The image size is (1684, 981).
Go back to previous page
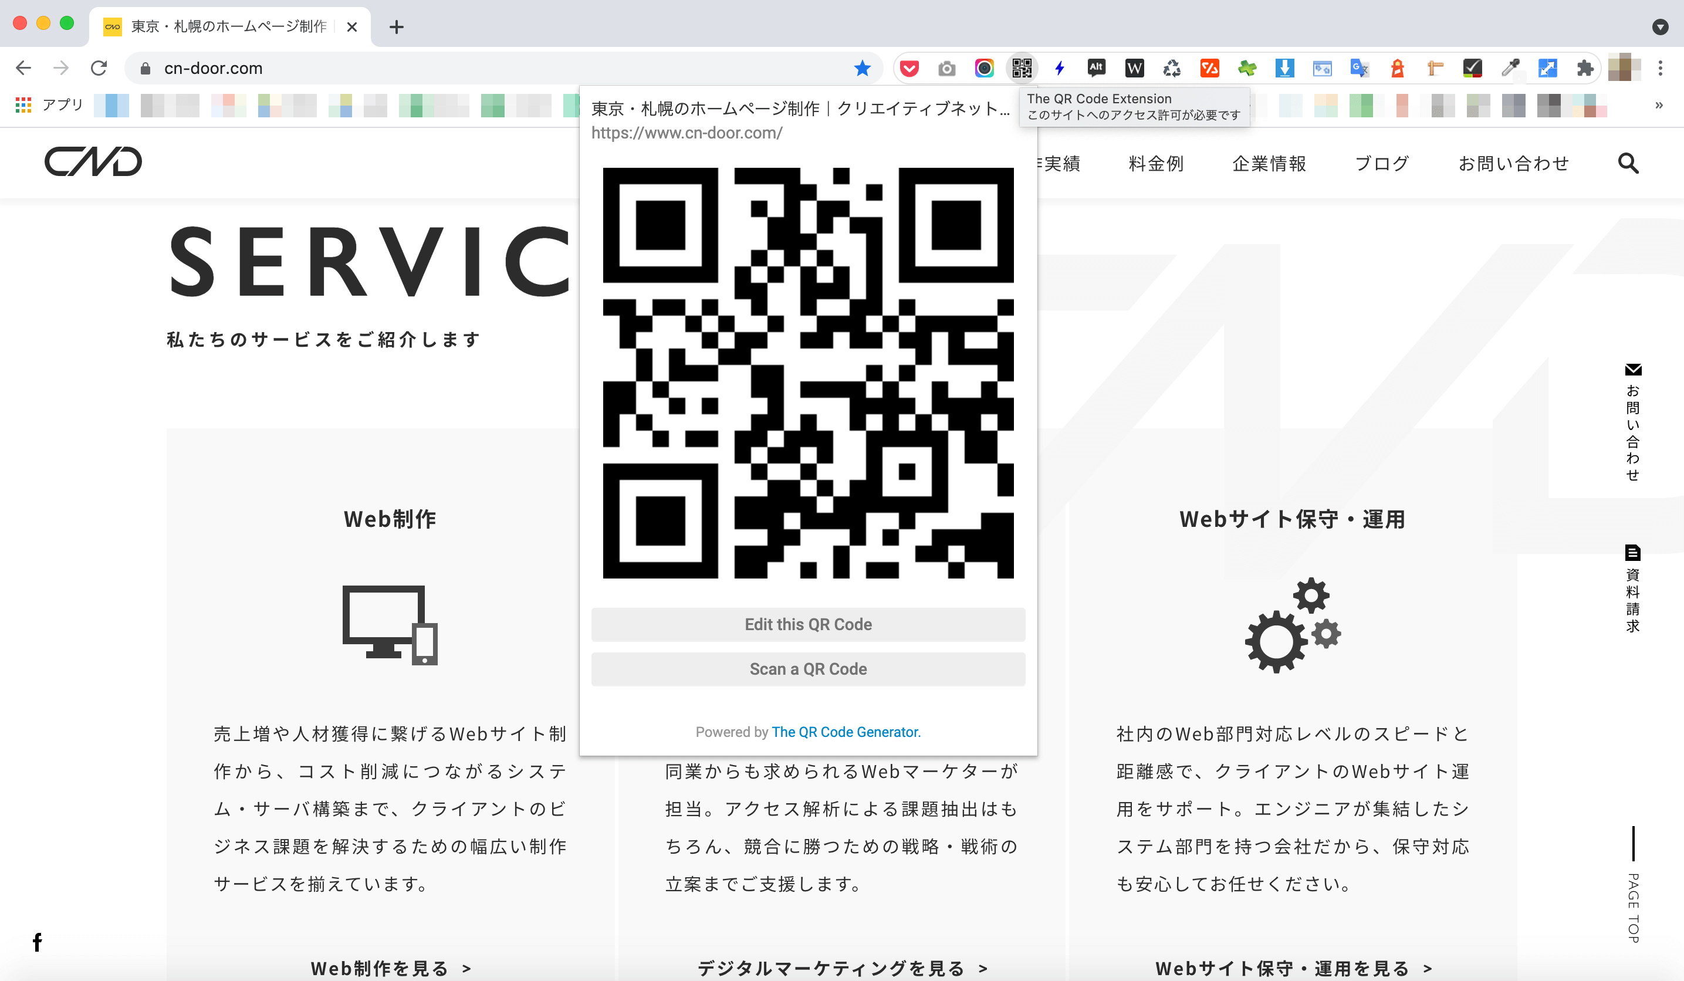tap(23, 68)
